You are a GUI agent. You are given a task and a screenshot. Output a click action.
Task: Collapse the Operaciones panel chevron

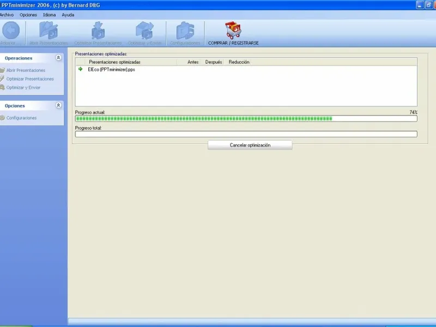(x=58, y=58)
